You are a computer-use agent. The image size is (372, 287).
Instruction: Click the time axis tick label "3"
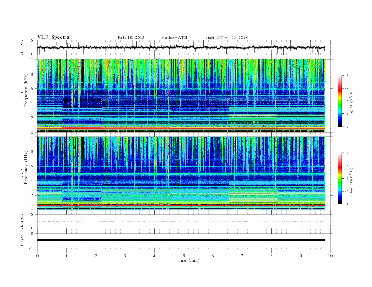125,256
